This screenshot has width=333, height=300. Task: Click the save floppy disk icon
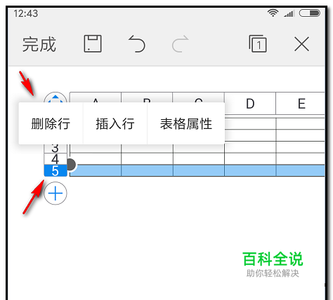(93, 43)
